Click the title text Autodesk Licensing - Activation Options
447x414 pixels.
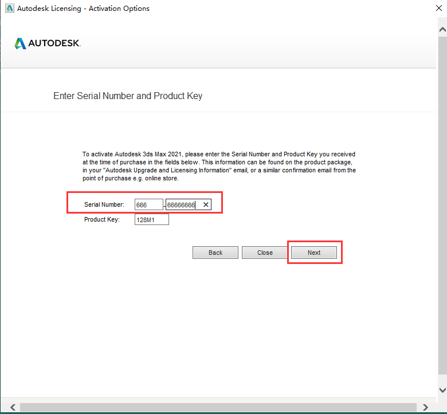[83, 9]
